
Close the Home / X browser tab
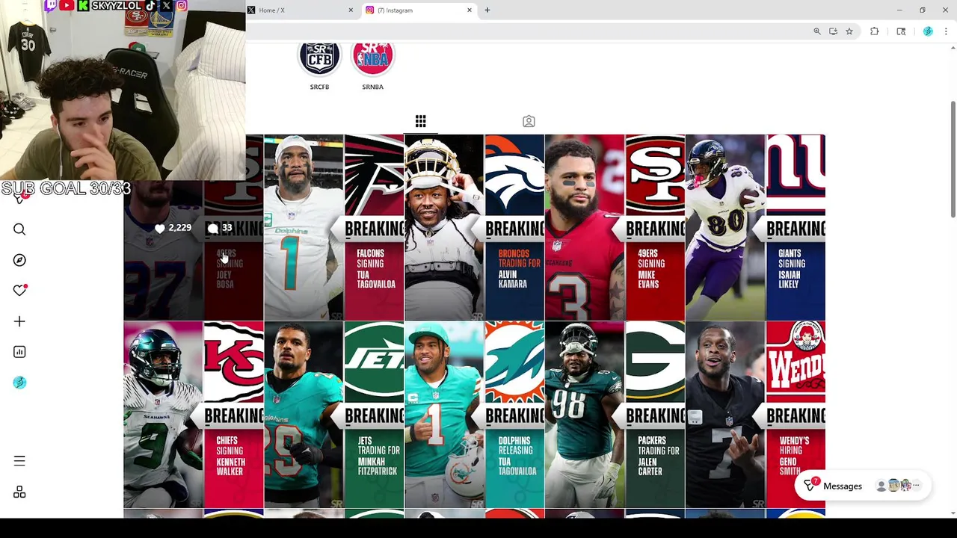351,10
